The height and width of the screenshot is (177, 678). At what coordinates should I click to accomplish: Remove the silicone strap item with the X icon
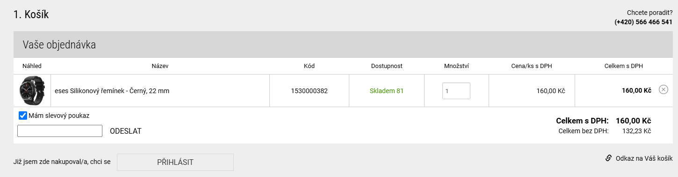pyautogui.click(x=663, y=89)
